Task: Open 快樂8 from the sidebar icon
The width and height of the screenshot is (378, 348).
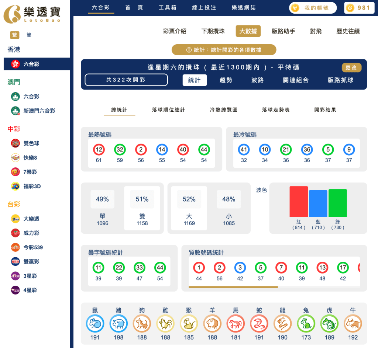Action: pos(15,158)
